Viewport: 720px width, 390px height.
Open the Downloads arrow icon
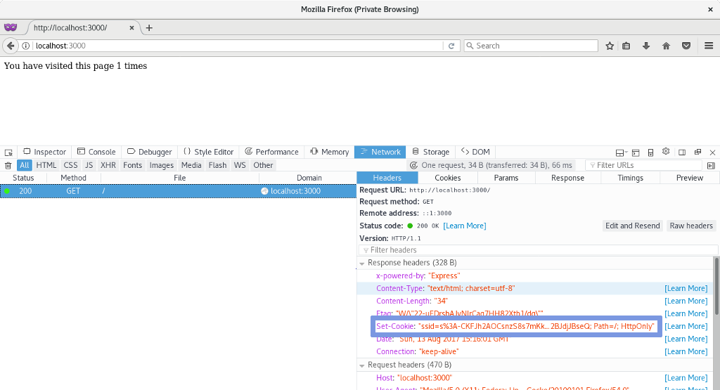tap(646, 46)
